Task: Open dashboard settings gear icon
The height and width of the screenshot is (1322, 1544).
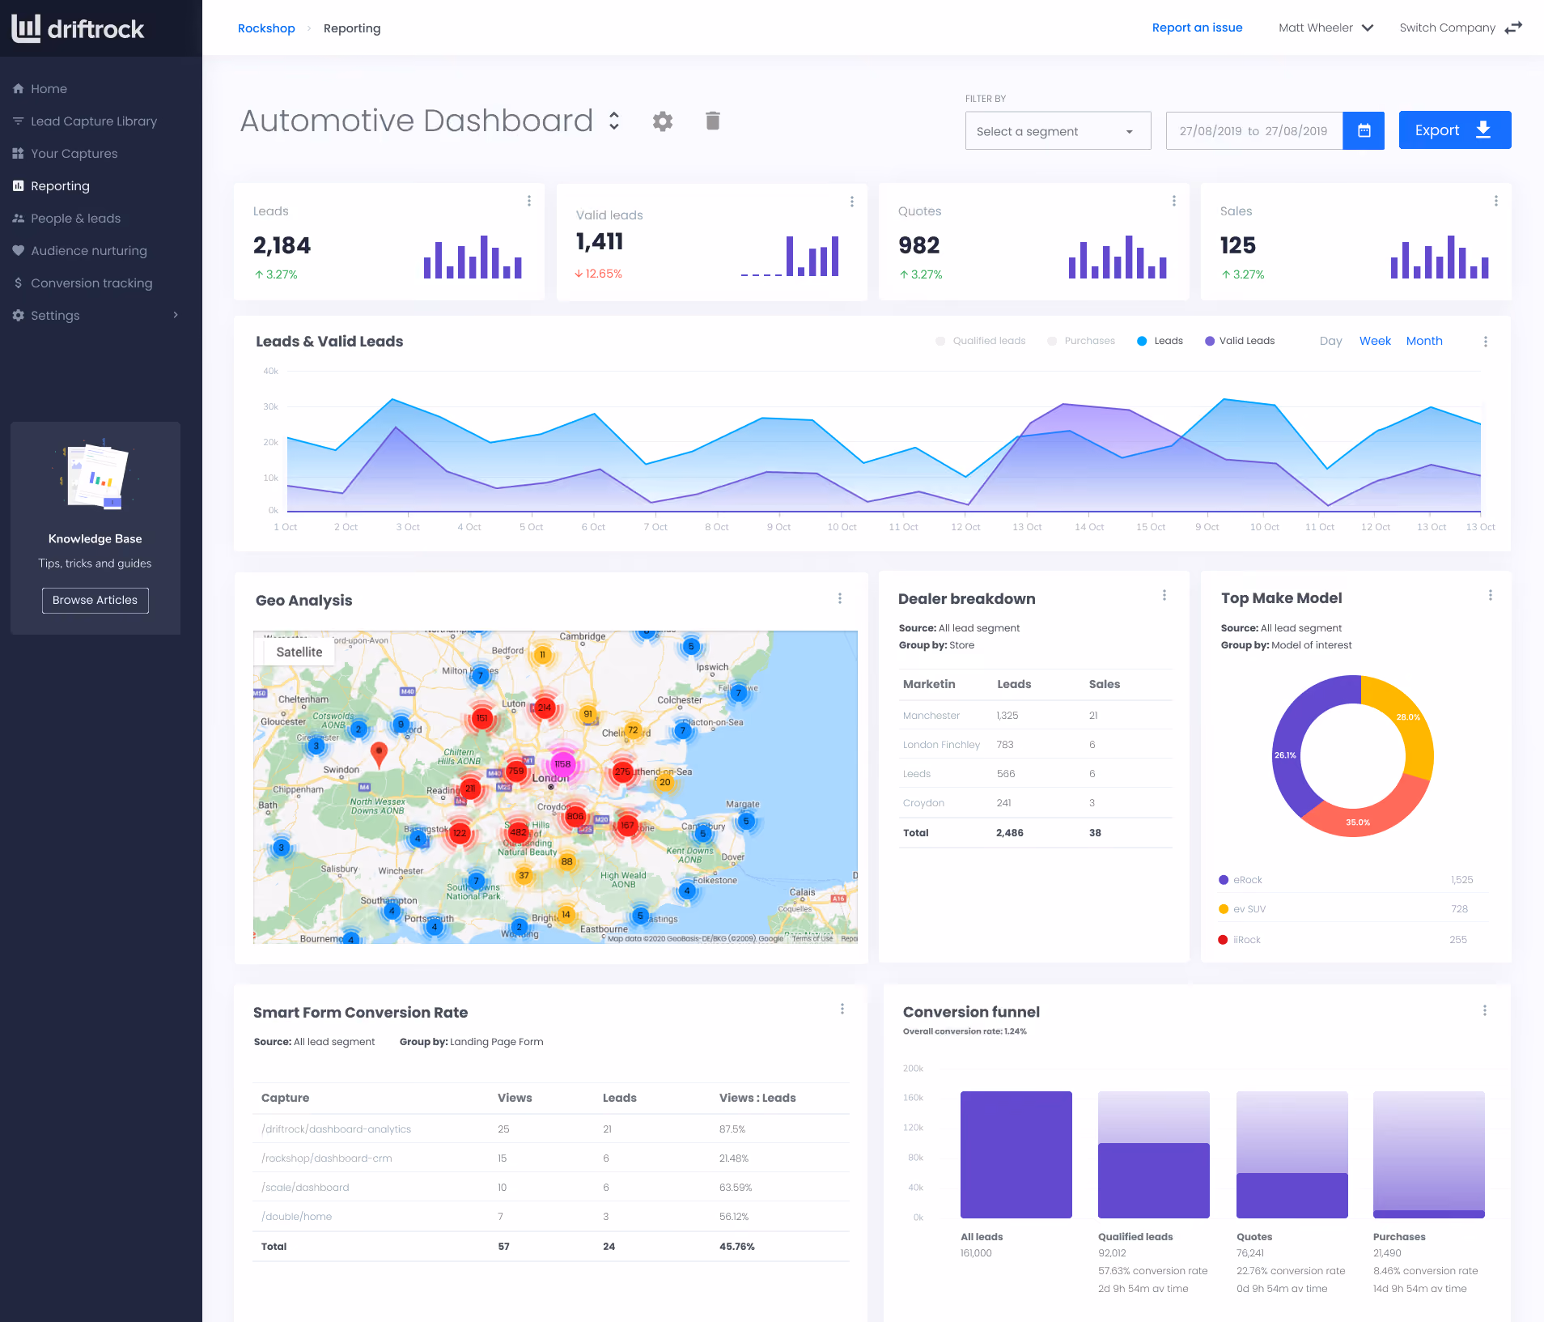Action: 663,121
